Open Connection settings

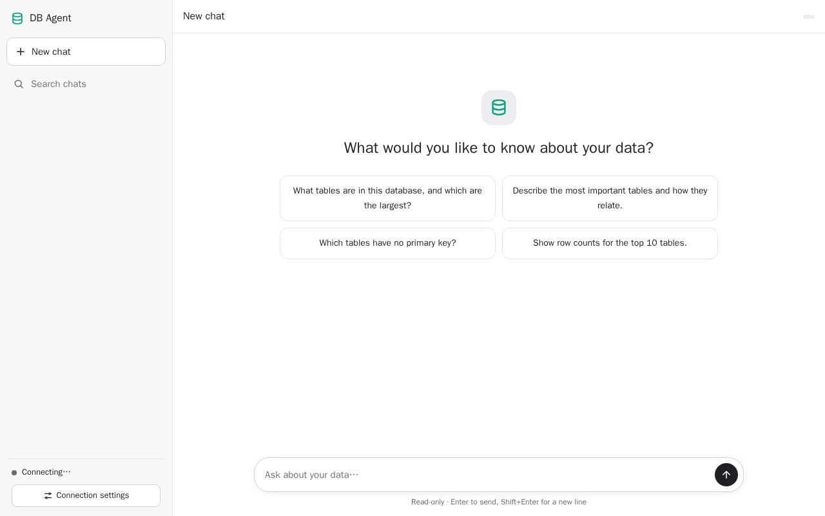[x=86, y=495]
